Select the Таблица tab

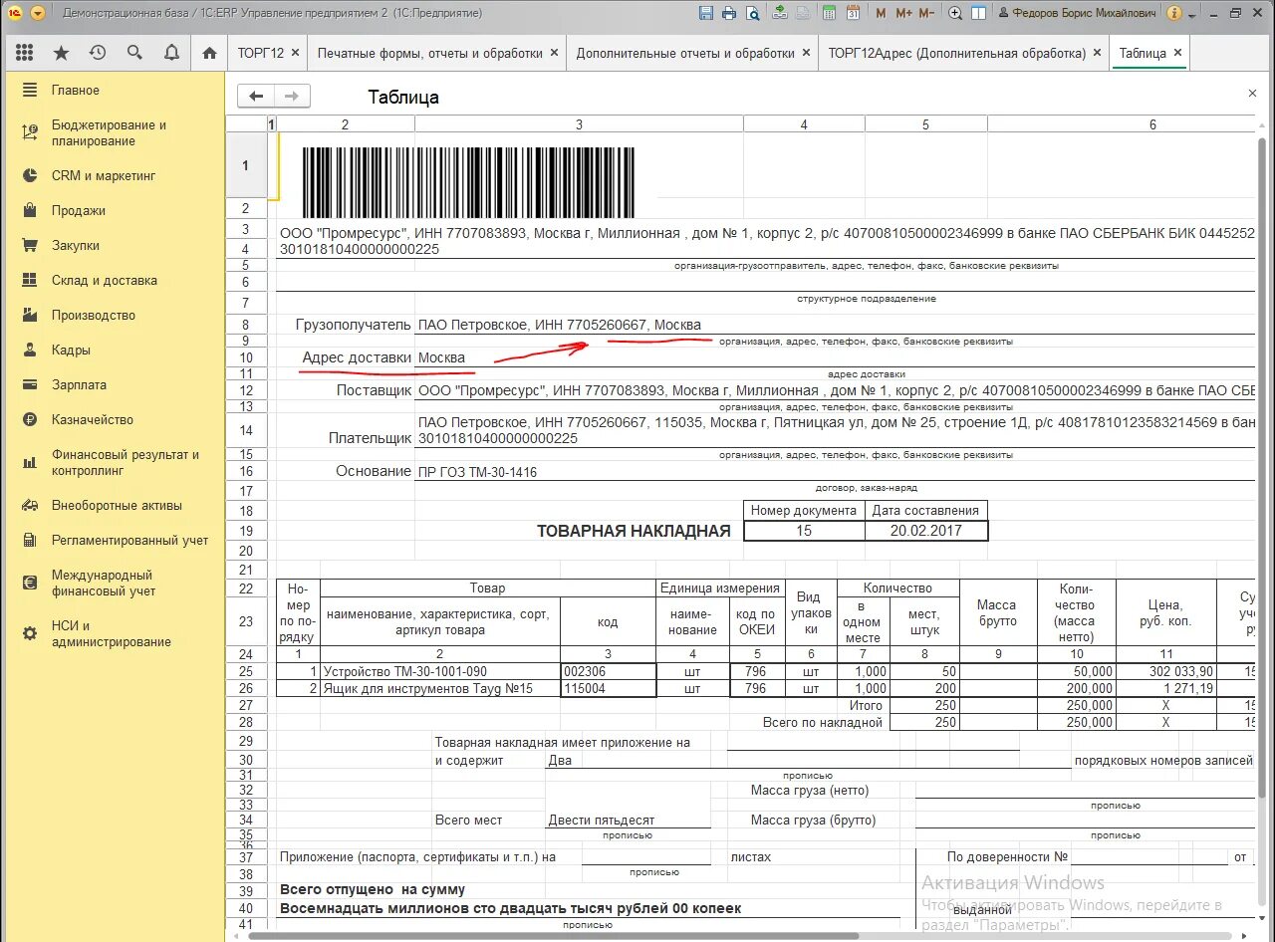[x=1143, y=53]
